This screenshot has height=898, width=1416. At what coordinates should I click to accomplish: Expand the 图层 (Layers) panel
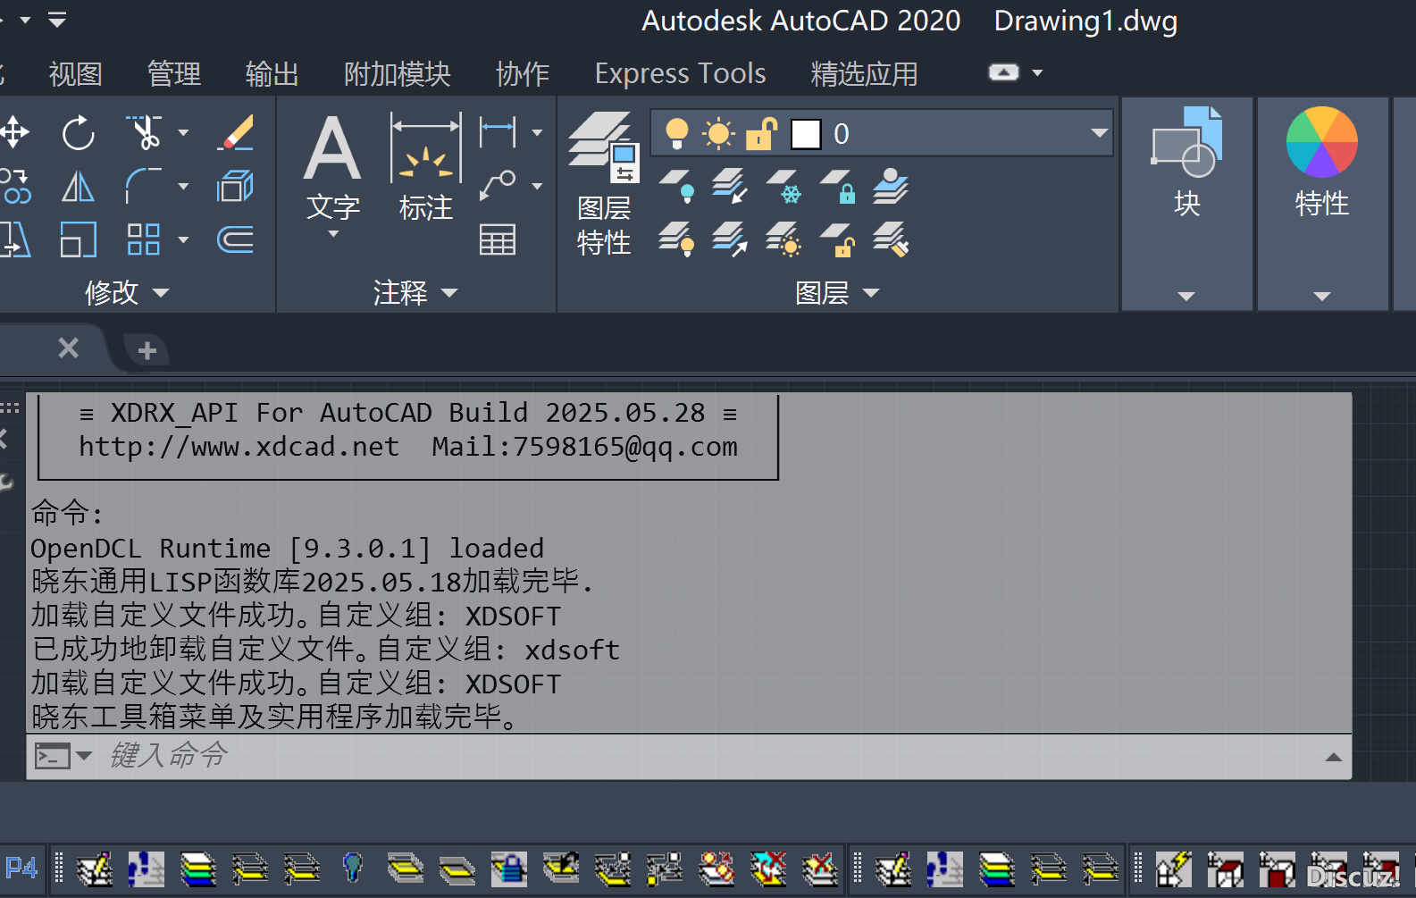tap(837, 293)
